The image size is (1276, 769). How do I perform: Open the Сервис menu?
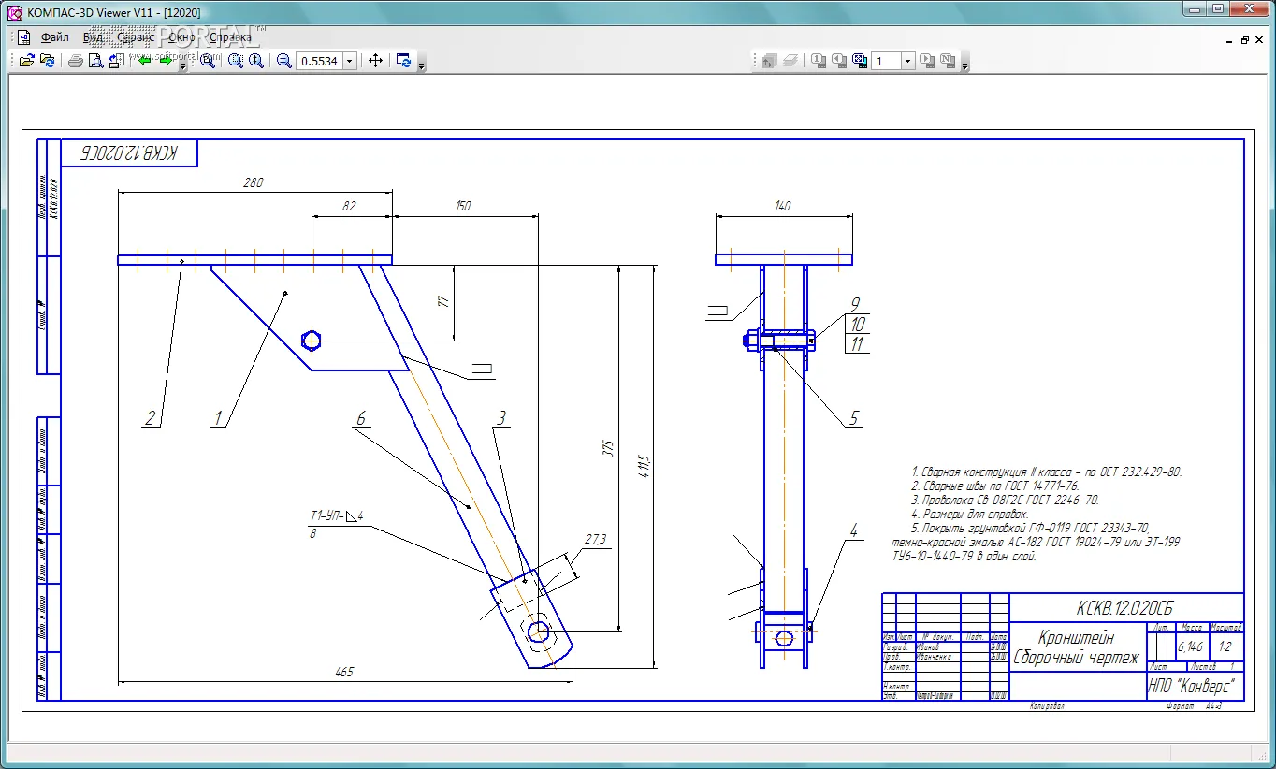[136, 37]
